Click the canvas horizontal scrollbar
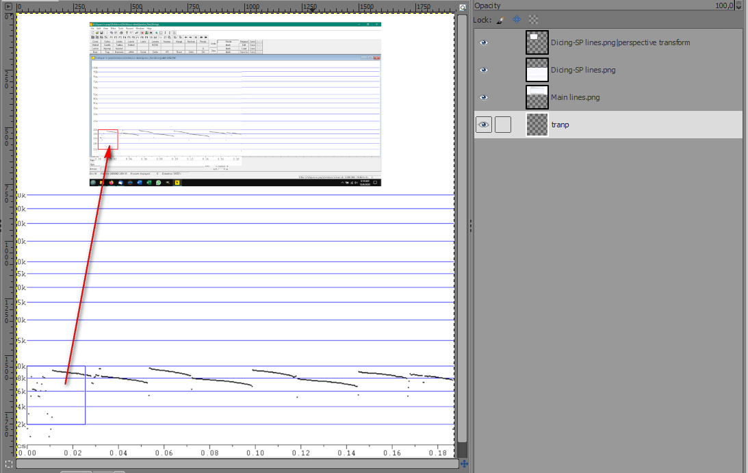748x473 pixels. (x=233, y=463)
